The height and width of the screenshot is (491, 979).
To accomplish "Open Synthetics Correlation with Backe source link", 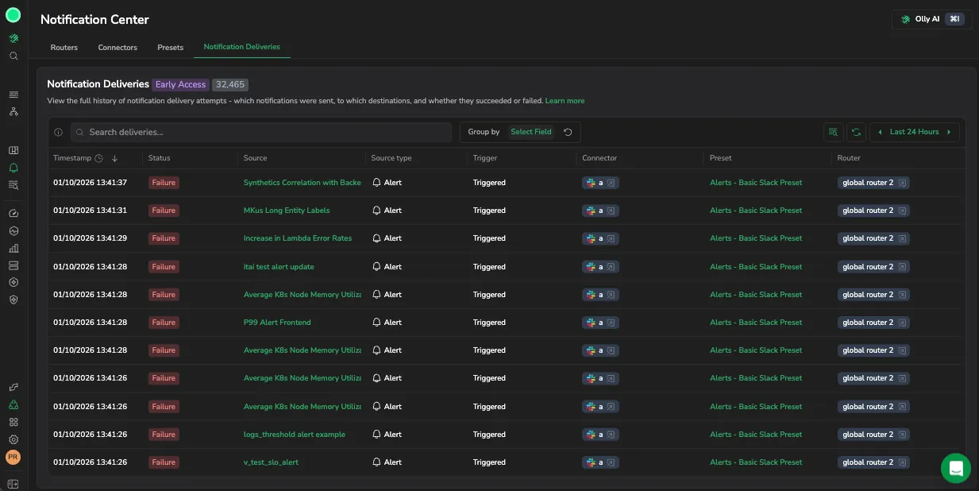I will pyautogui.click(x=303, y=183).
